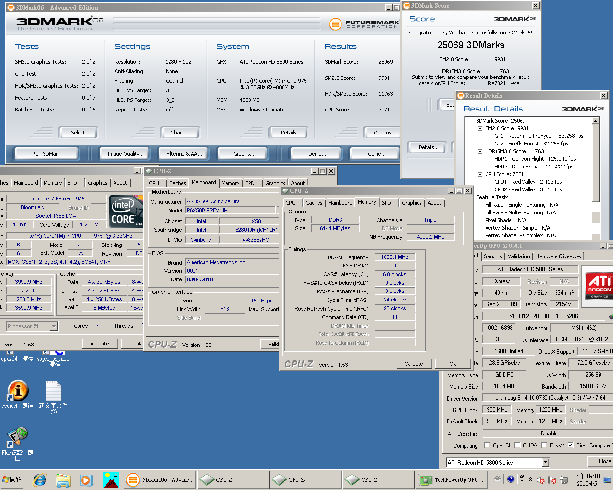Launch Windows Media Player from taskbar
This screenshot has height=490, width=613.
[x=86, y=479]
